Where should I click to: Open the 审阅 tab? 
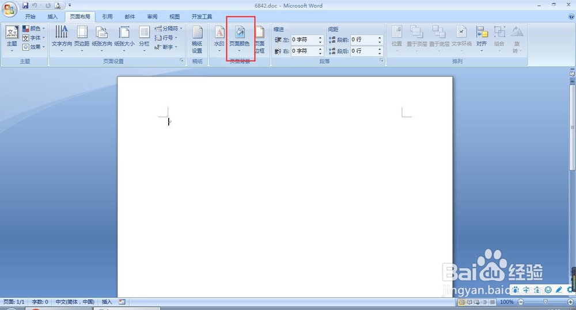[152, 17]
